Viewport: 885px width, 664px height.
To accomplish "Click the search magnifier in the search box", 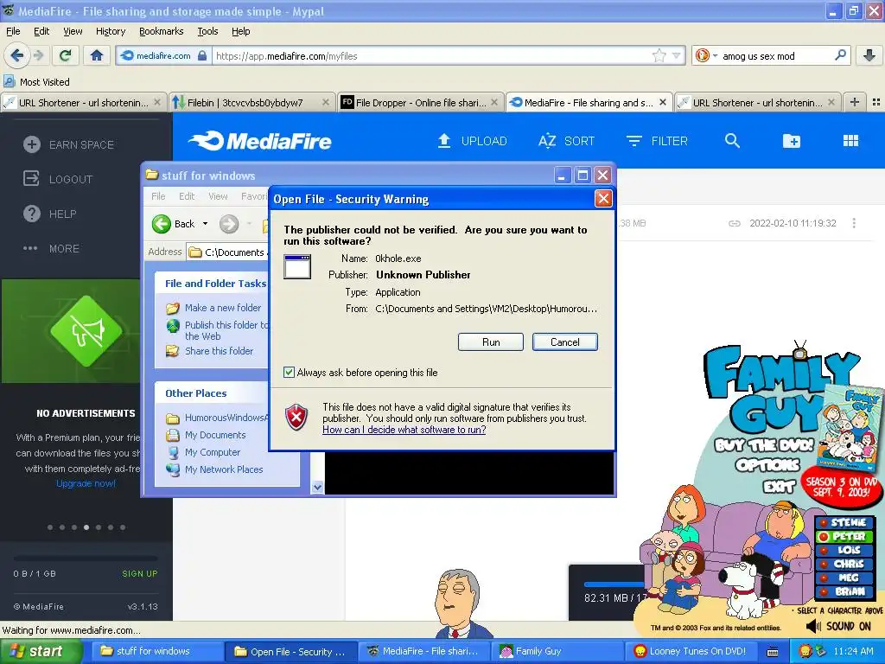I will coord(840,55).
